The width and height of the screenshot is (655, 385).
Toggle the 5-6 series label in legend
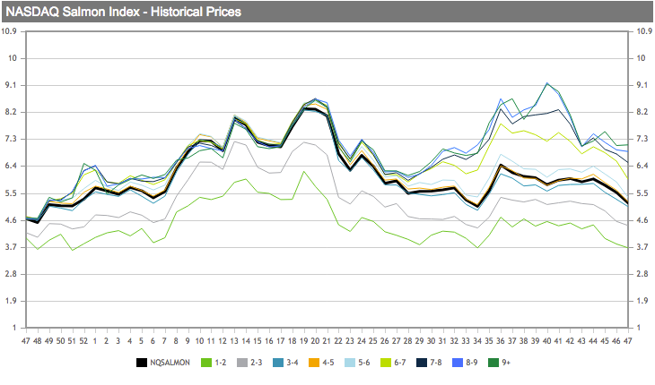point(364,363)
